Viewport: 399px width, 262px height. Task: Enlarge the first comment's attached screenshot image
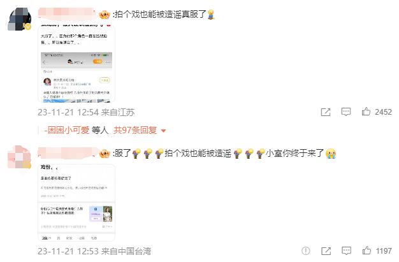(x=76, y=63)
